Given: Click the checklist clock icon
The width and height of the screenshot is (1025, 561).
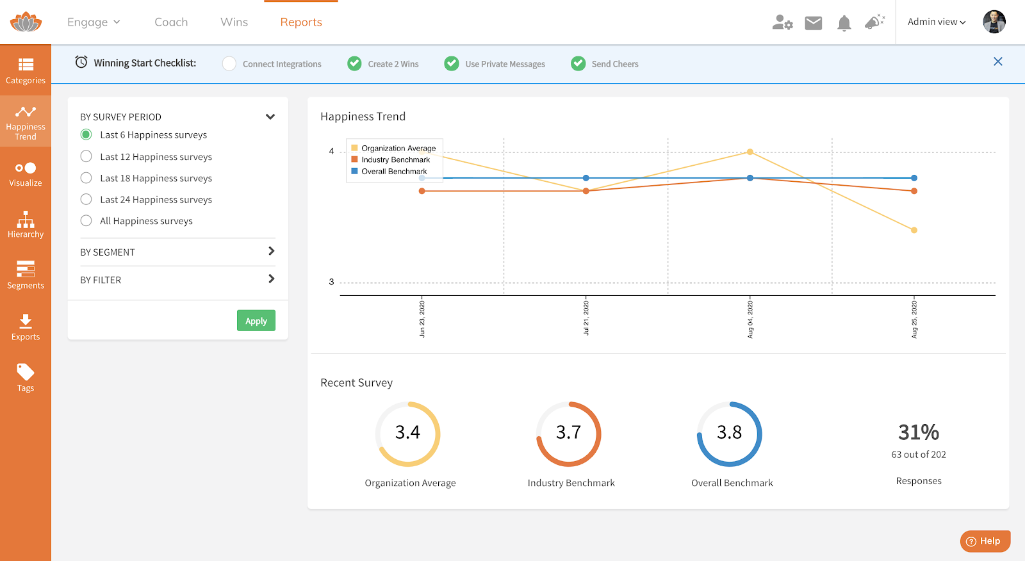Looking at the screenshot, I should coord(81,62).
